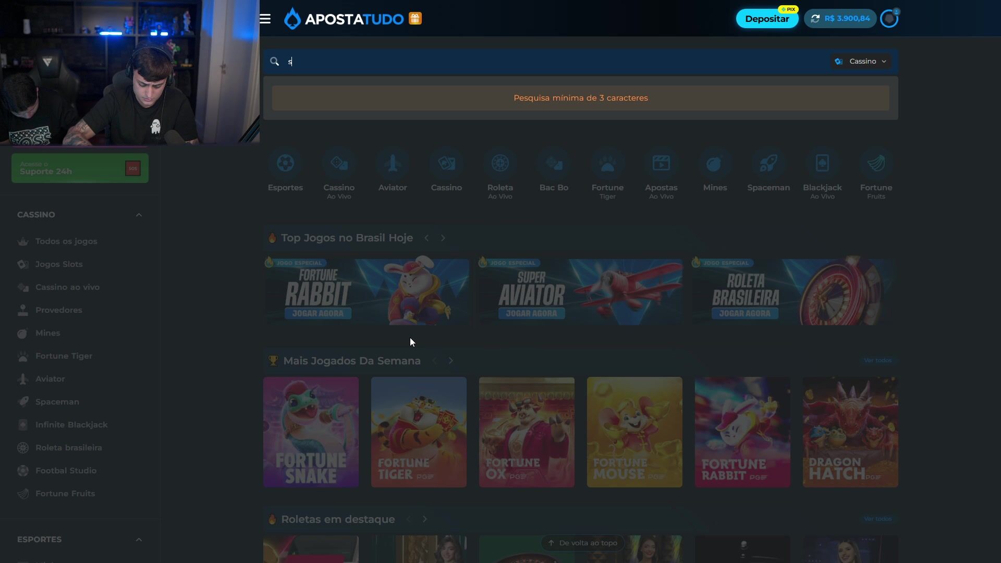The image size is (1001, 563).
Task: Open Mines bomb category icon
Action: coord(715,163)
